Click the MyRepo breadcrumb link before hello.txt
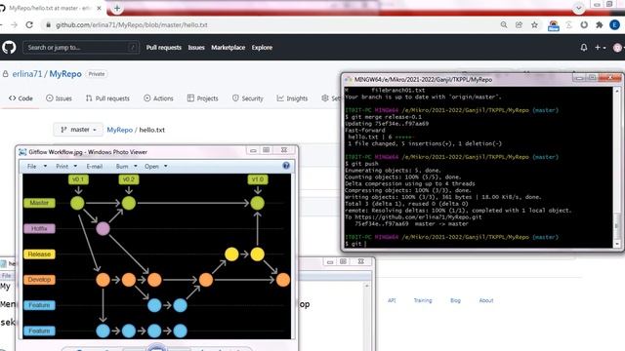Viewport: 625px width, 351px height. (x=119, y=130)
